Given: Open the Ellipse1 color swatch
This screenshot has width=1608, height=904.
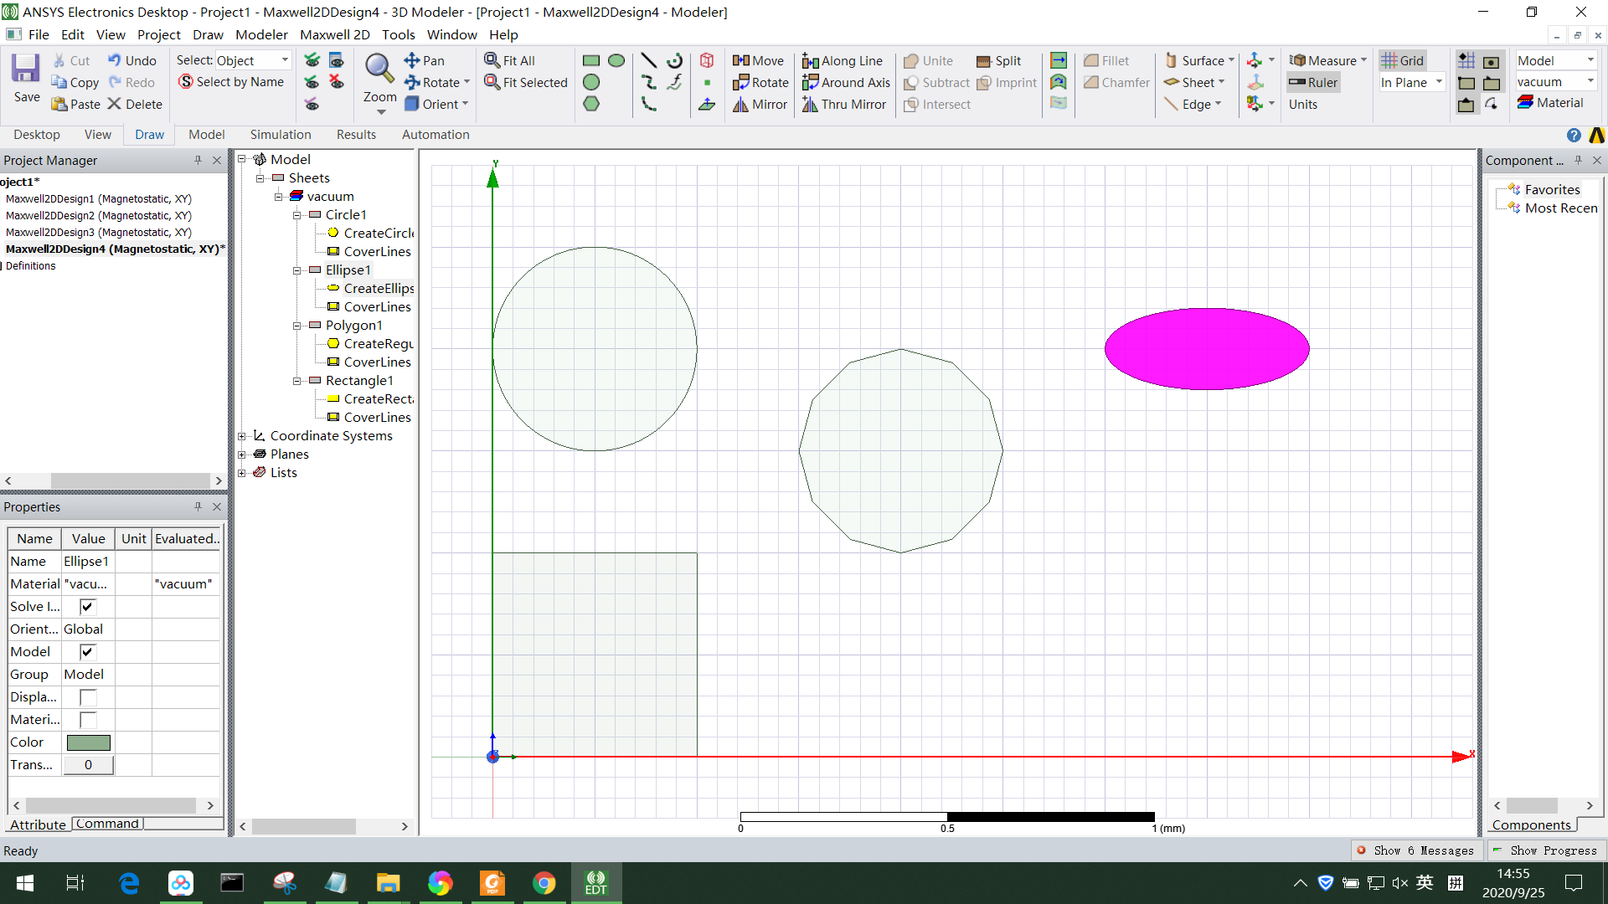Looking at the screenshot, I should tap(88, 742).
